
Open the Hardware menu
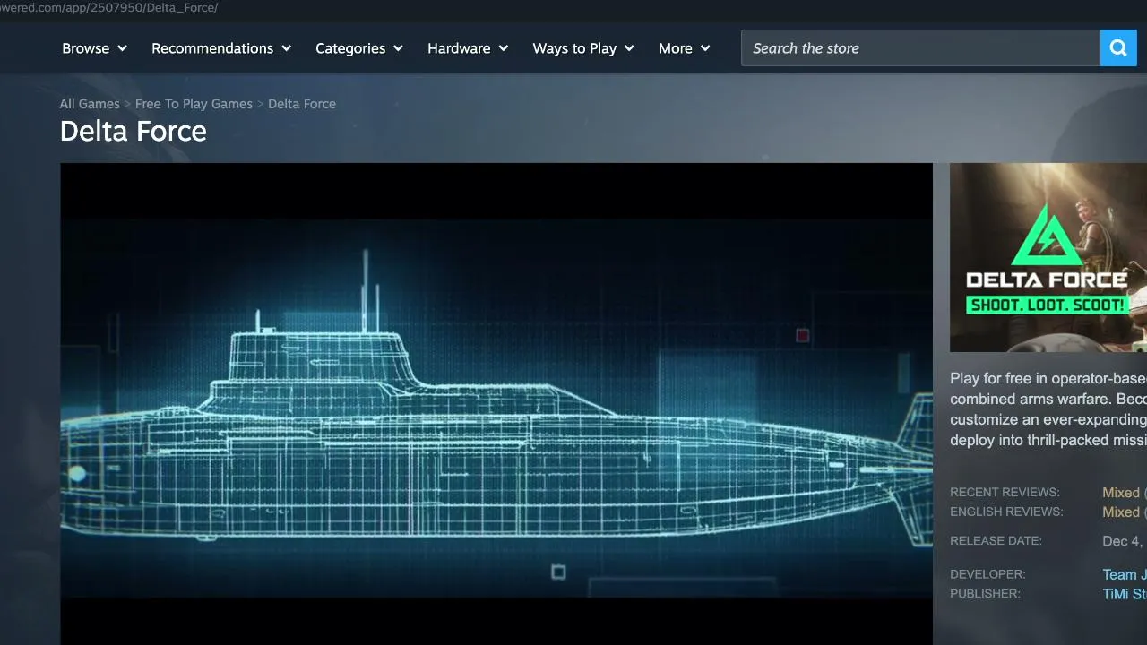click(x=468, y=48)
